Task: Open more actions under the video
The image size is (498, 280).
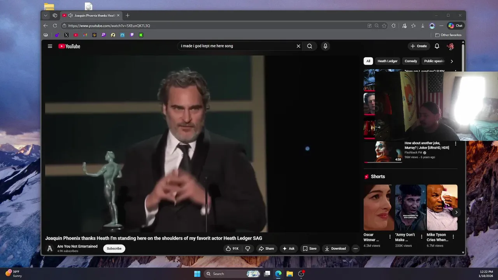Action: (x=355, y=248)
